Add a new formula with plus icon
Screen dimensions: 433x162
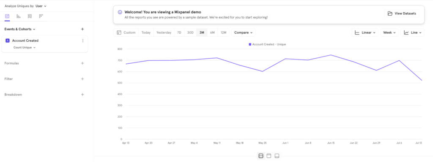pyautogui.click(x=82, y=63)
